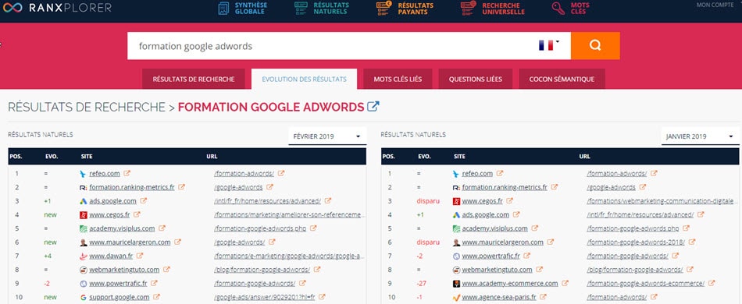The height and width of the screenshot is (304, 742).
Task: Open external icon beside www.dawan.fr
Action: coord(139,256)
